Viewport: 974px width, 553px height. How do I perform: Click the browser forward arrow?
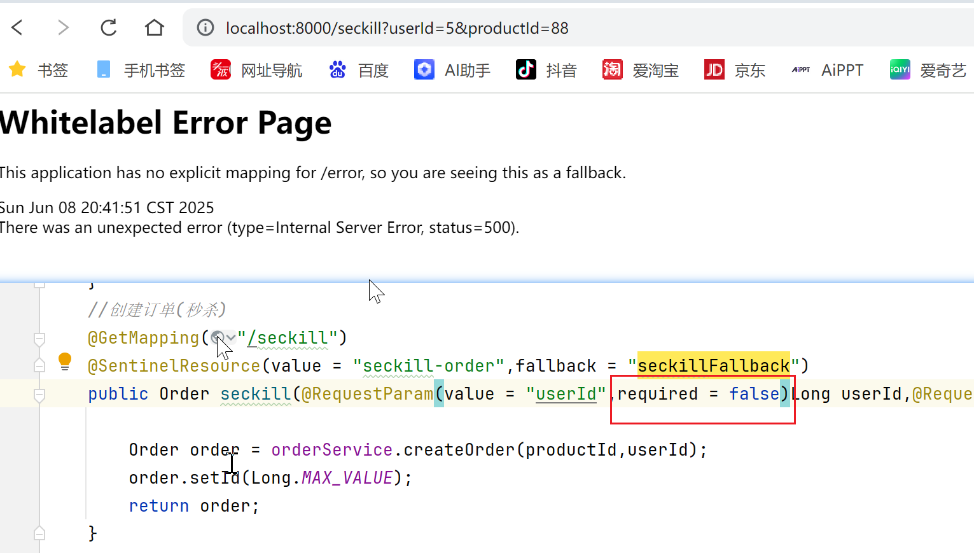pos(63,27)
